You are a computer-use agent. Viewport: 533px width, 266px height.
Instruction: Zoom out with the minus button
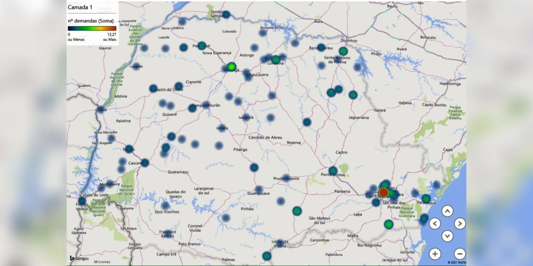[x=460, y=254]
